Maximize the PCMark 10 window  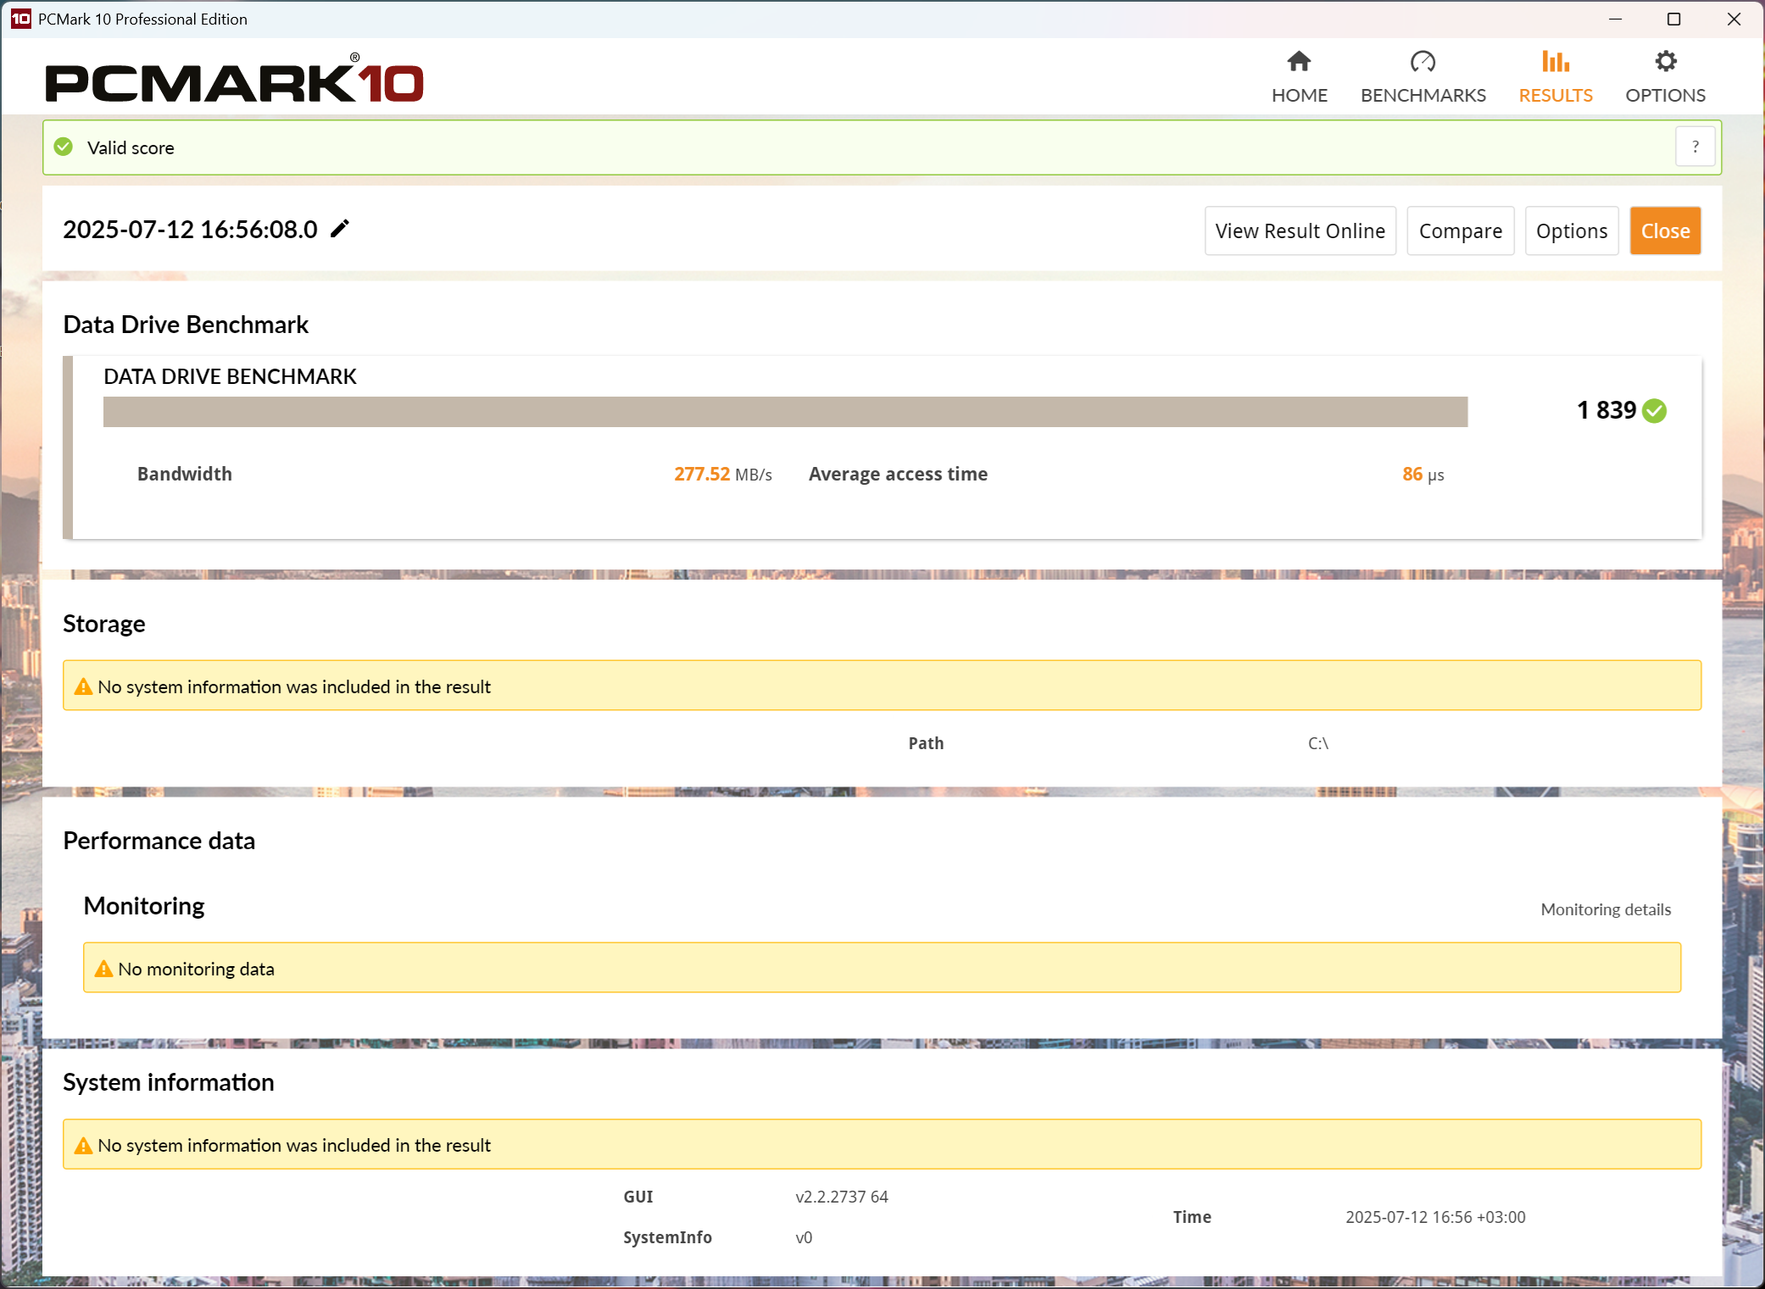coord(1673,19)
